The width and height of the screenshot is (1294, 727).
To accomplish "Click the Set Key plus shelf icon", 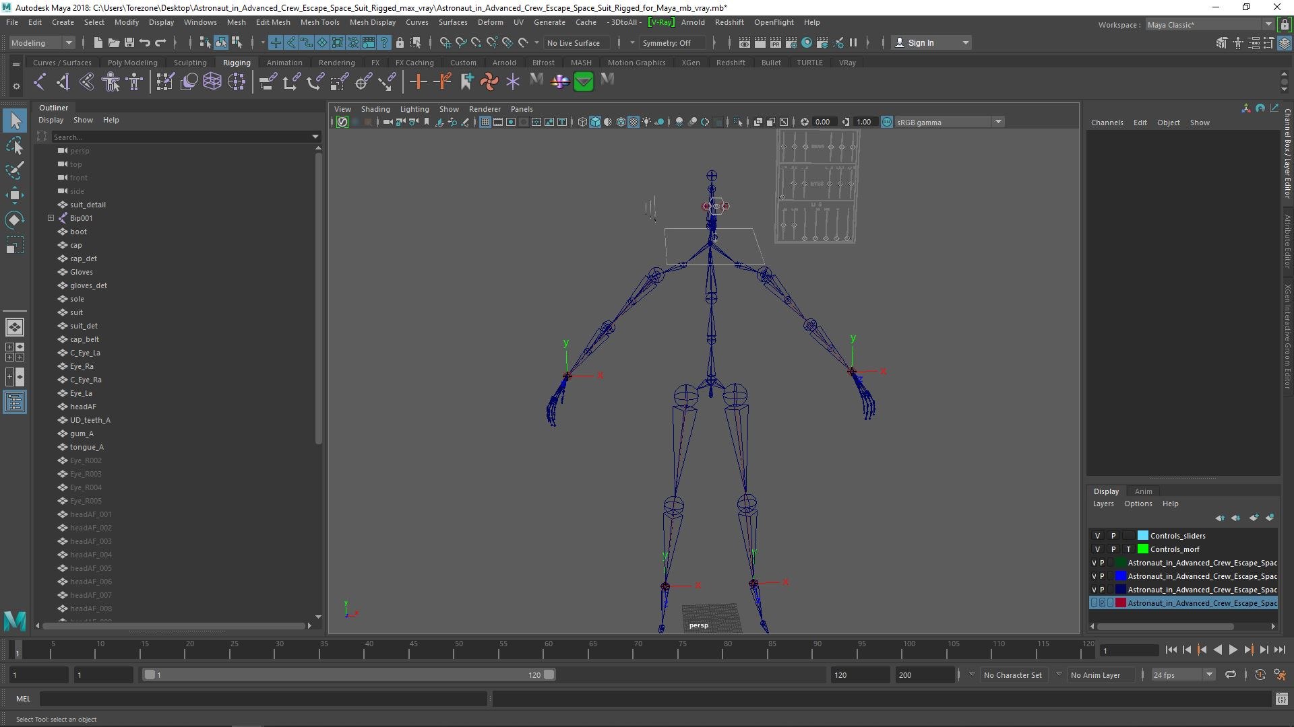I will tap(418, 82).
